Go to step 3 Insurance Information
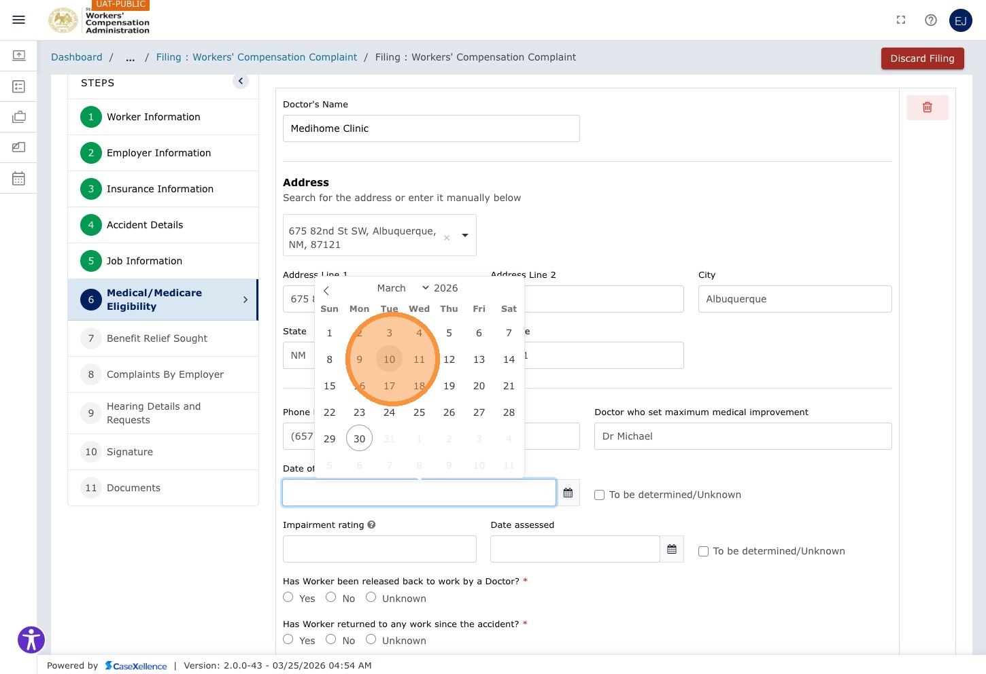986x674 pixels. coord(163,189)
